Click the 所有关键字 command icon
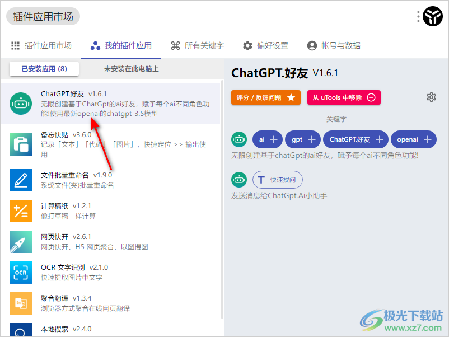The height and width of the screenshot is (337, 449). tap(175, 45)
